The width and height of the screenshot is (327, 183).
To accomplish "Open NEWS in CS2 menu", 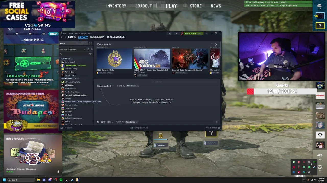I will coord(216,6).
